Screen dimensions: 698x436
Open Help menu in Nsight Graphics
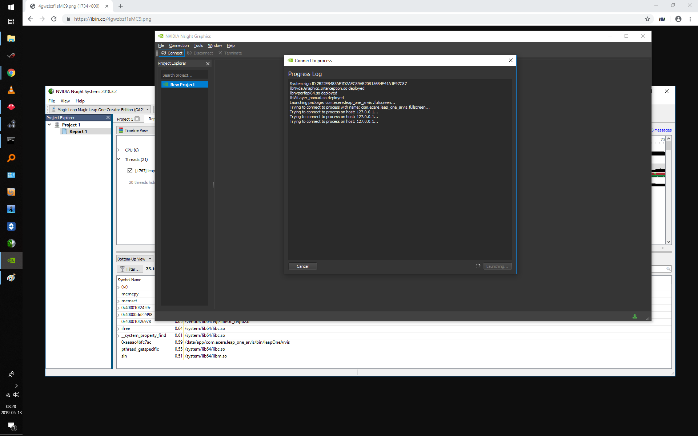tap(230, 45)
